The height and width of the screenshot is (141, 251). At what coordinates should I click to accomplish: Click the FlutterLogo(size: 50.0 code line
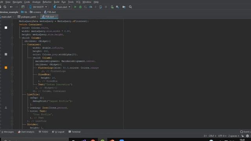(x=68, y=68)
